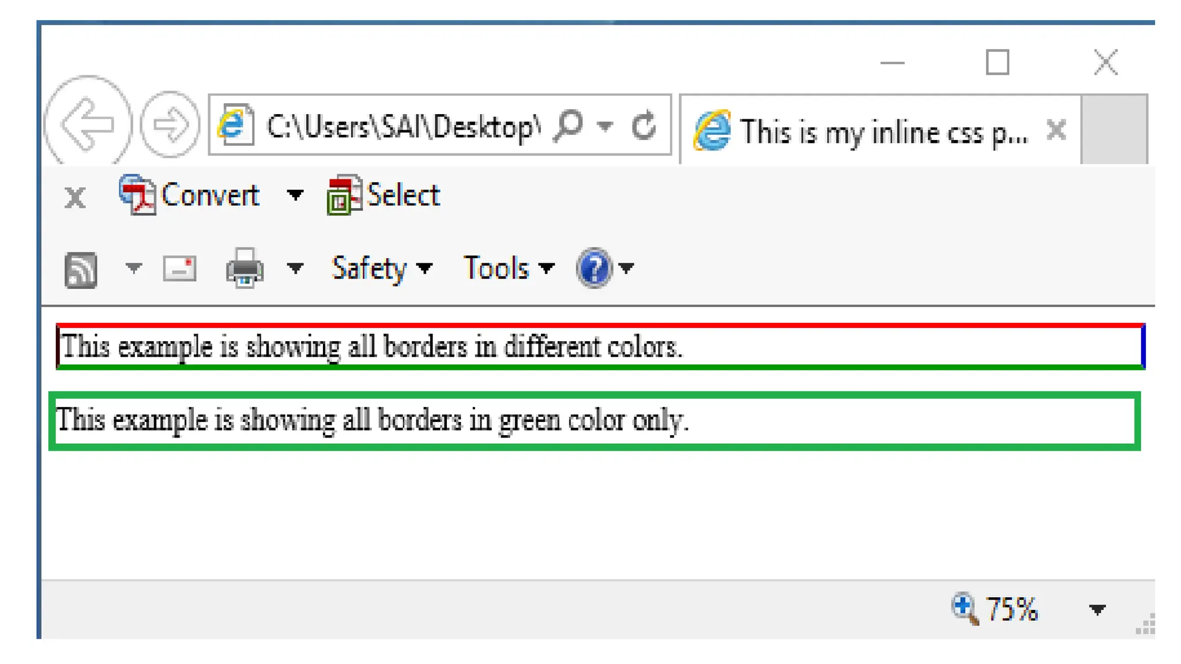Open the Tools menu
This screenshot has width=1181, height=664.
tap(507, 269)
